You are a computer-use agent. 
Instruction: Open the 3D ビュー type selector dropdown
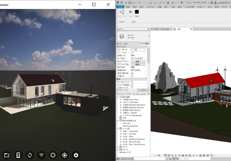pyautogui.click(x=149, y=36)
